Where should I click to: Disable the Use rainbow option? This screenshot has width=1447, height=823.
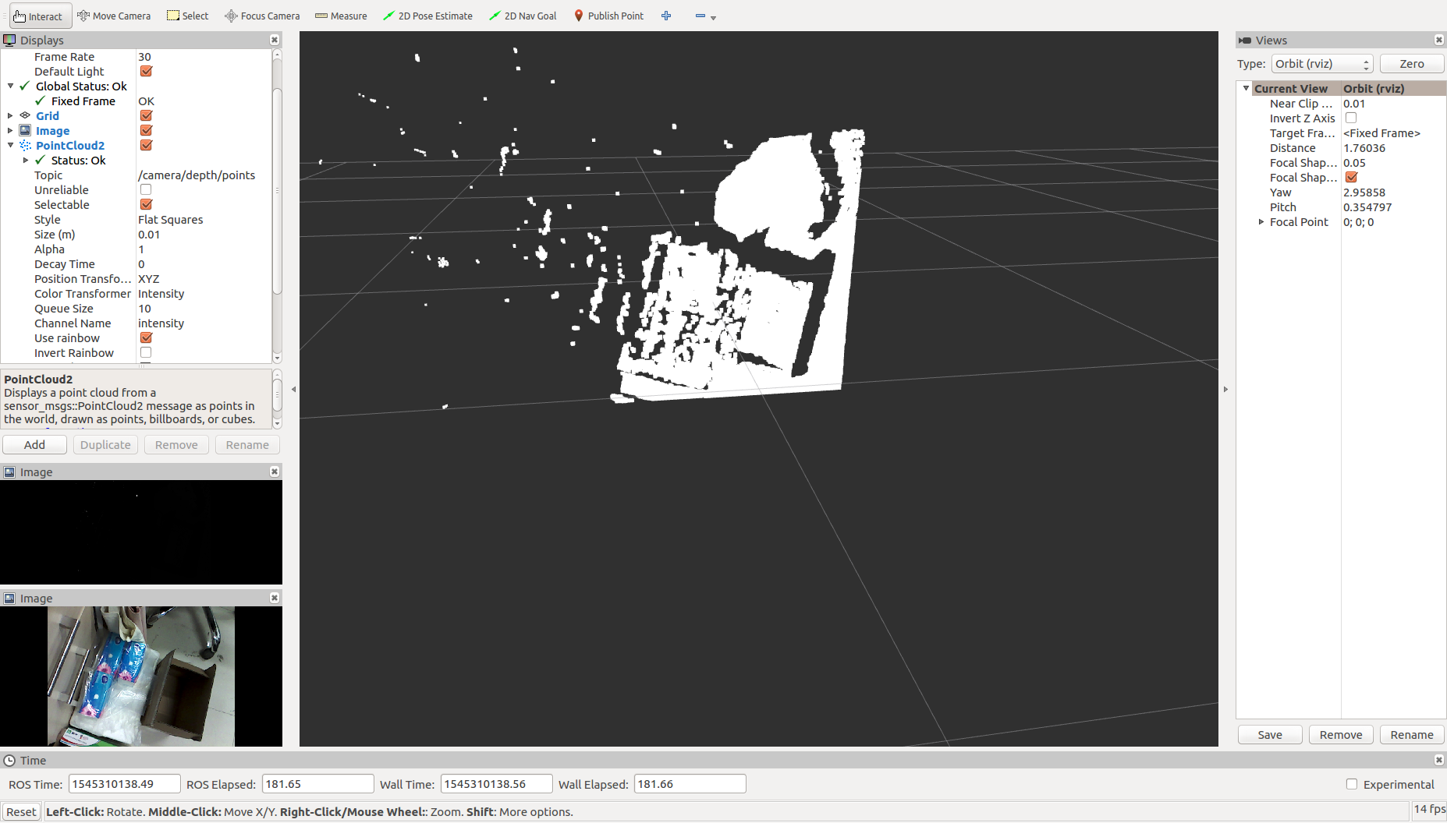pos(145,337)
